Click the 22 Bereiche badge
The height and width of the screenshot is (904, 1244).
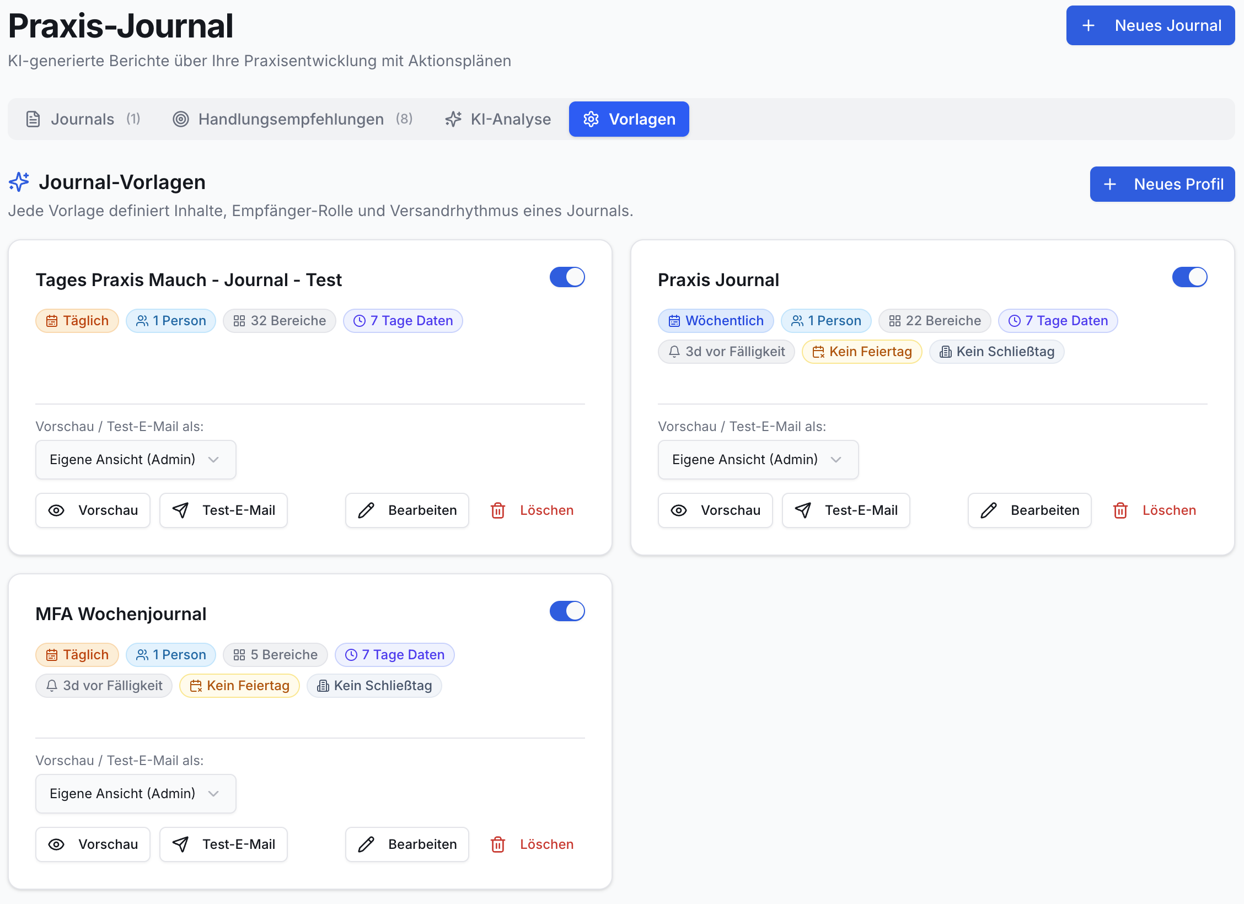[935, 321]
